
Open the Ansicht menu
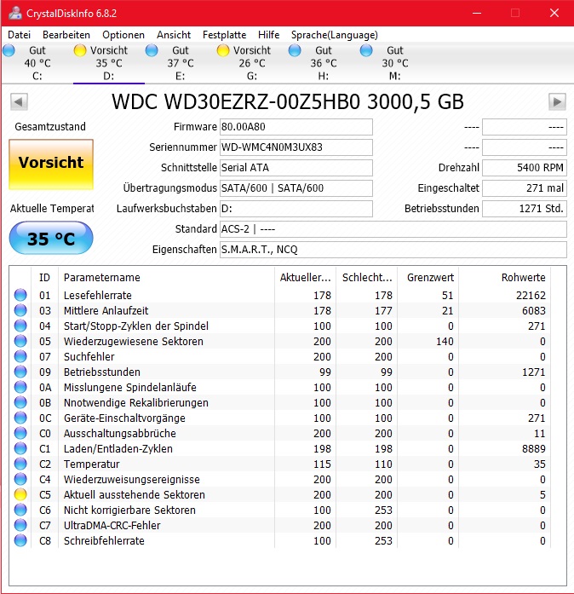point(174,35)
